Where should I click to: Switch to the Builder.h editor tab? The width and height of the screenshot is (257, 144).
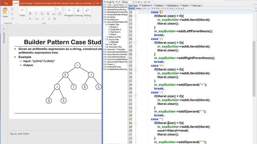160,5
